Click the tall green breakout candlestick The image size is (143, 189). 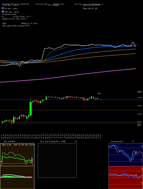point(31,109)
